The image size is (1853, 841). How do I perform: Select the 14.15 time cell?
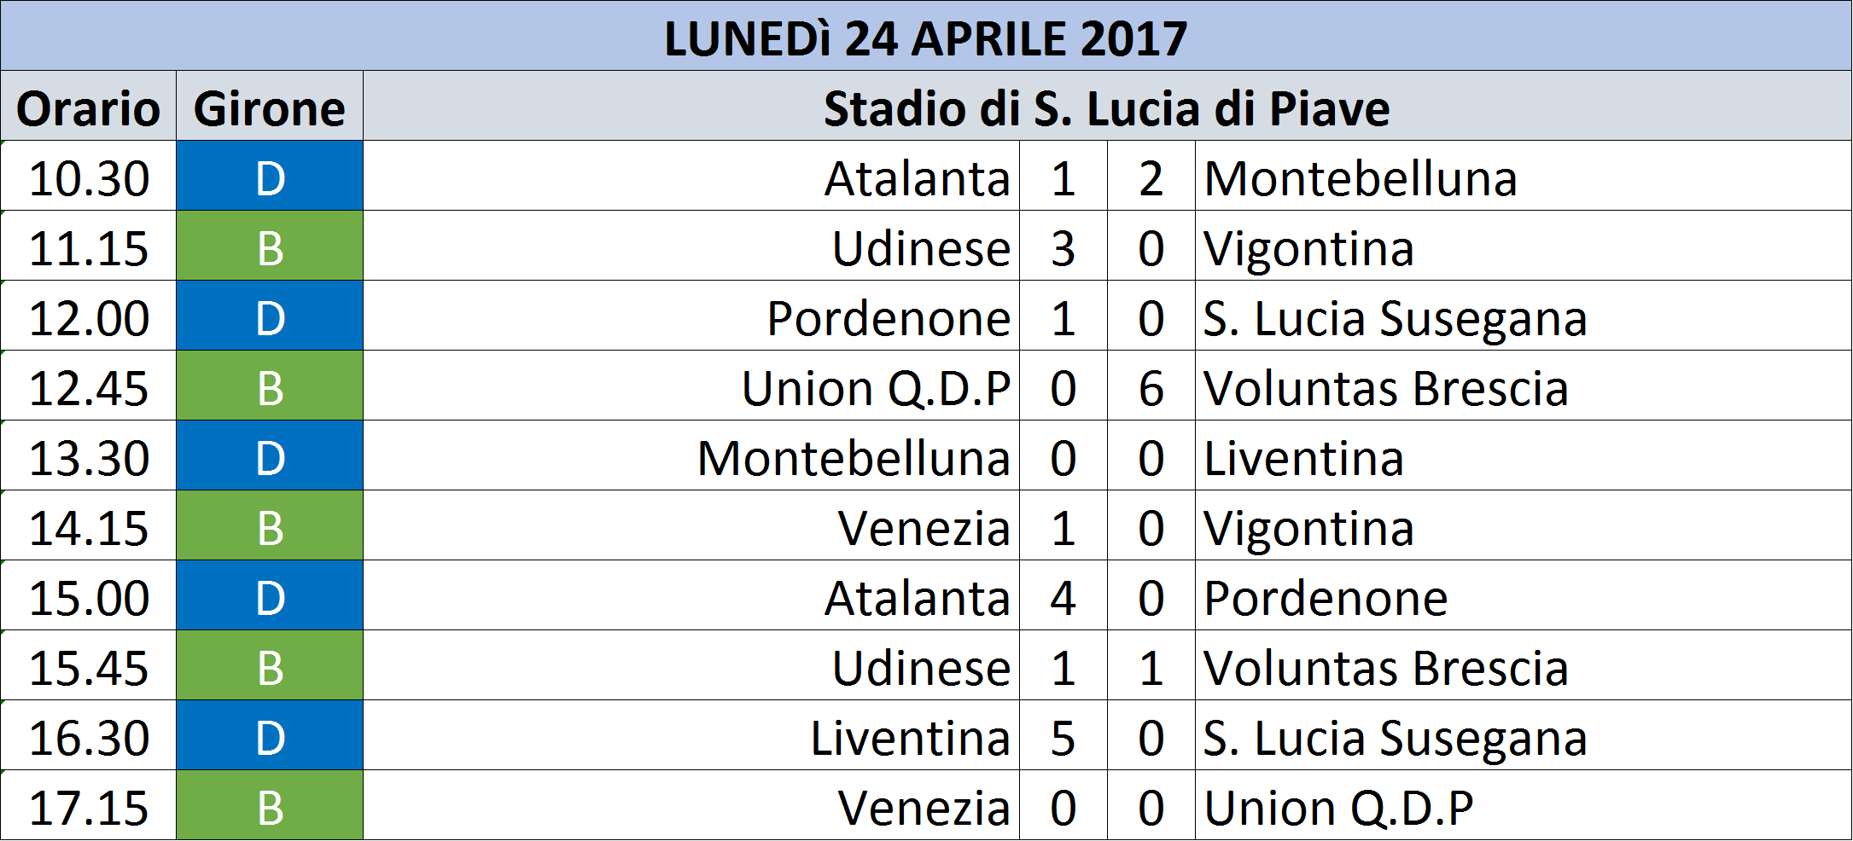(x=89, y=525)
